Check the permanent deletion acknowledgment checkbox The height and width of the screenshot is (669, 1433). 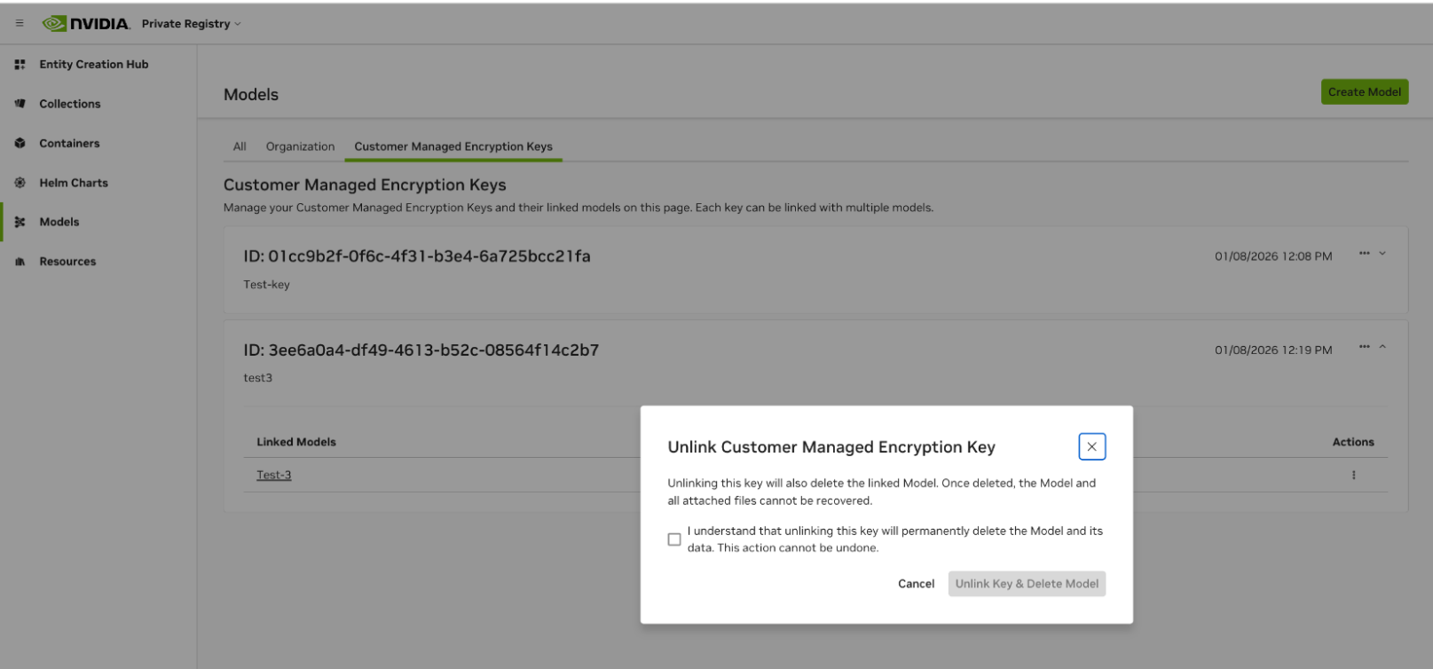(674, 539)
